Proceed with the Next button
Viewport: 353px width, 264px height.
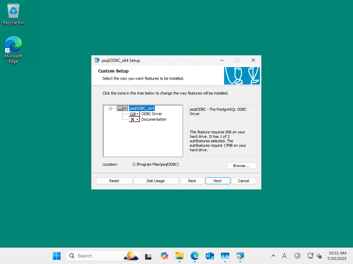point(218,181)
